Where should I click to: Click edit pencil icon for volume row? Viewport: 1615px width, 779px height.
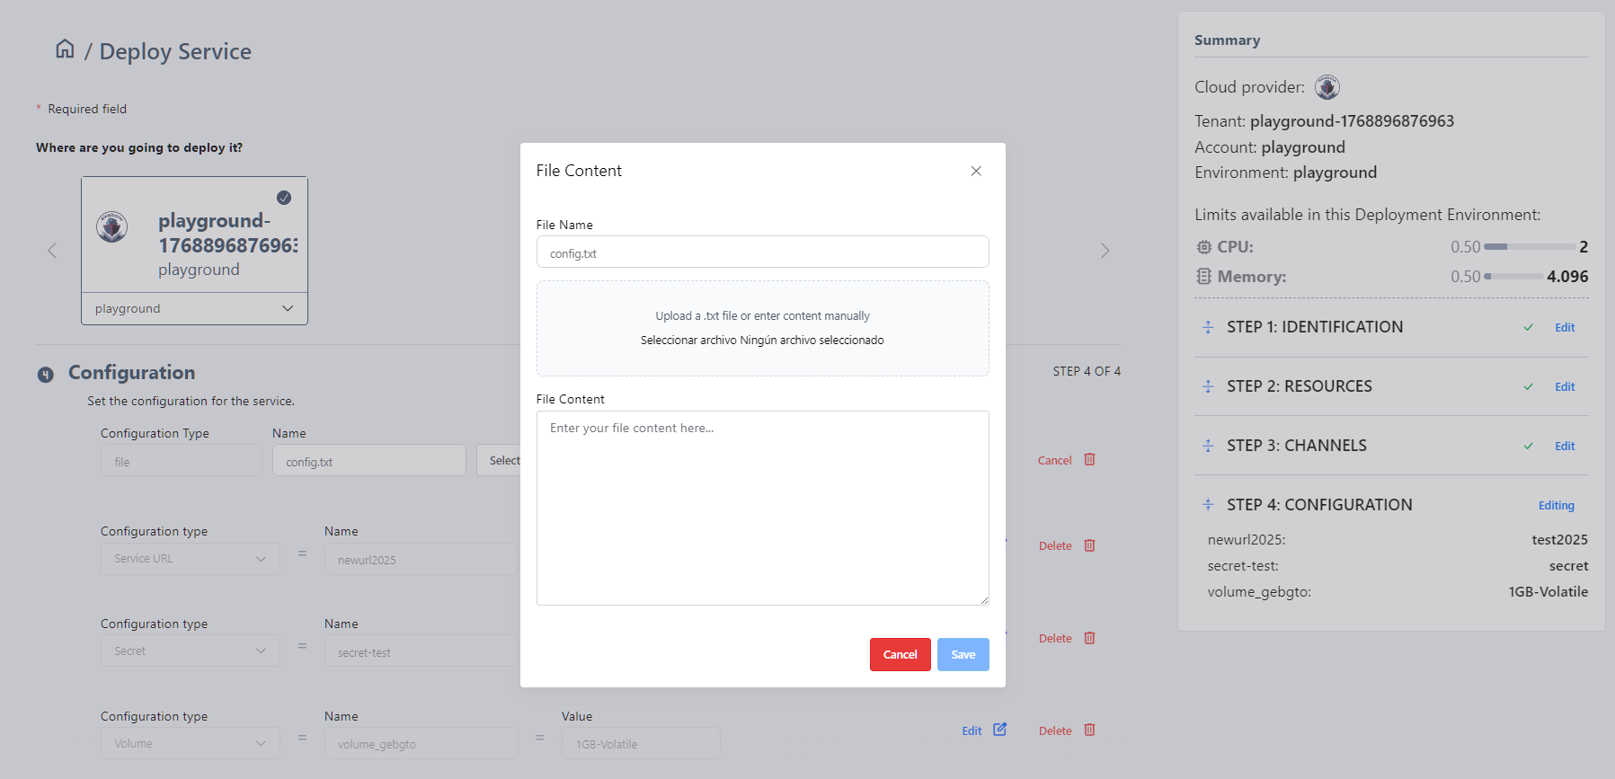[x=999, y=730]
